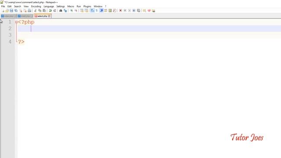Undo the last edit with Undo arrow
This screenshot has width=281, height=158.
[50, 11]
